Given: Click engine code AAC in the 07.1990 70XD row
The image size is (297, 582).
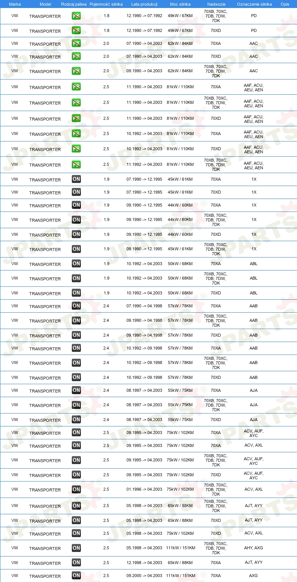Looking at the screenshot, I should pos(254,56).
